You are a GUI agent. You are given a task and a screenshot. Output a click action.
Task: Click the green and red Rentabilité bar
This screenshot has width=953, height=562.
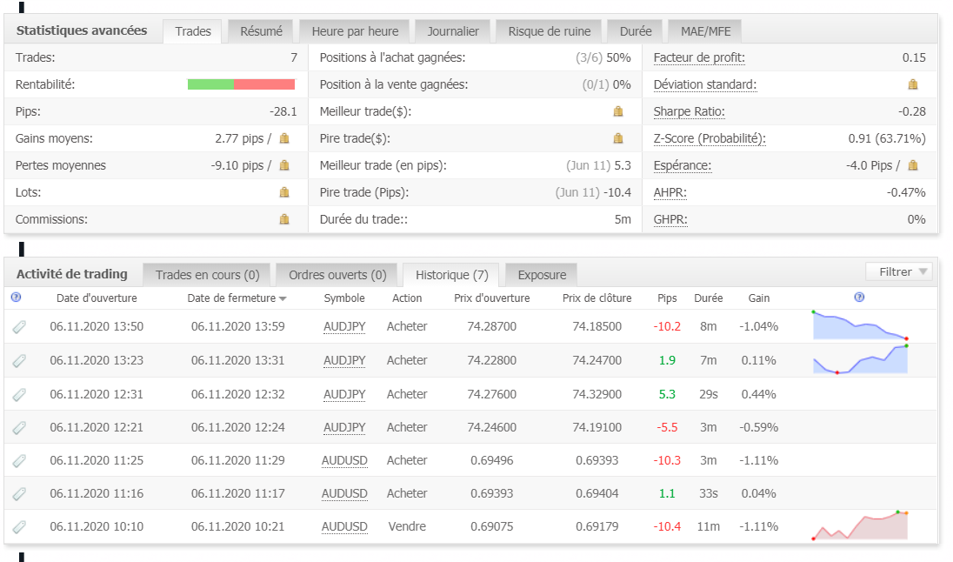click(241, 84)
